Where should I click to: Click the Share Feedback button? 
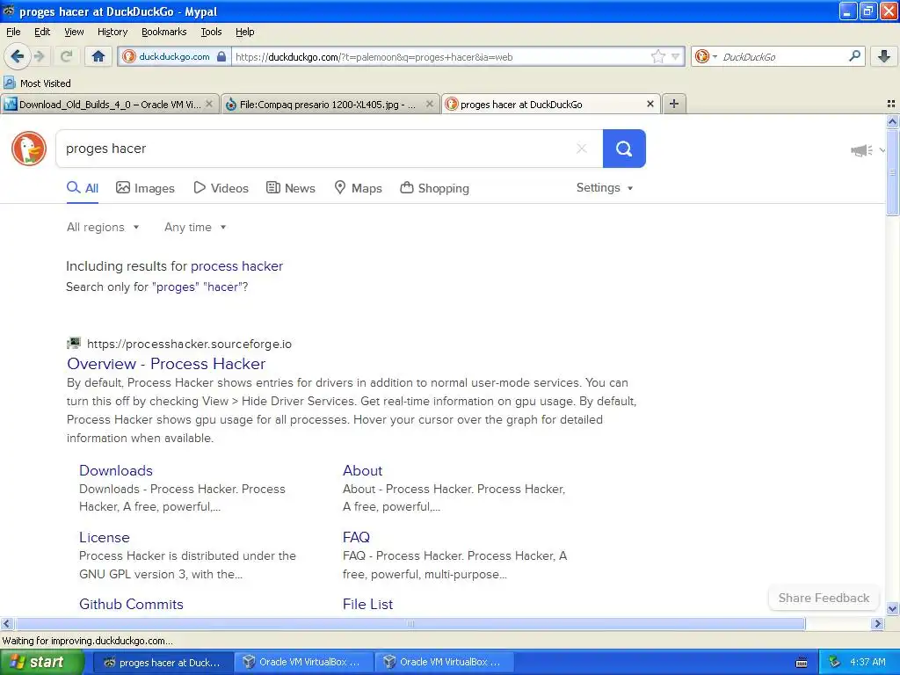[x=824, y=598]
